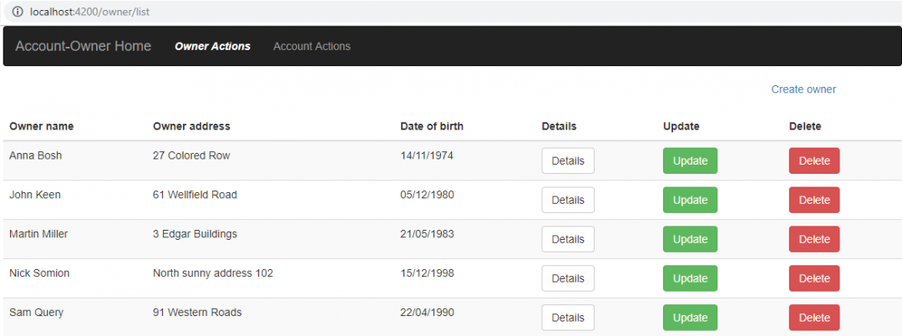Click the Delete column header
This screenshot has width=902, height=336.
pyautogui.click(x=805, y=126)
